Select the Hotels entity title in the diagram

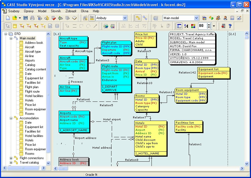pyautogui.click(x=140, y=123)
